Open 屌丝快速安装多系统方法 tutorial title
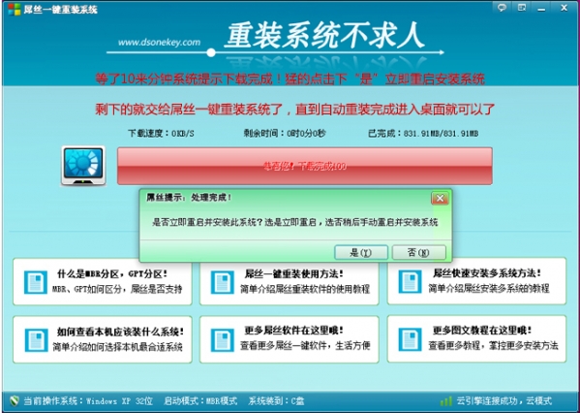Image resolution: width=580 pixels, height=413 pixels. (487, 273)
